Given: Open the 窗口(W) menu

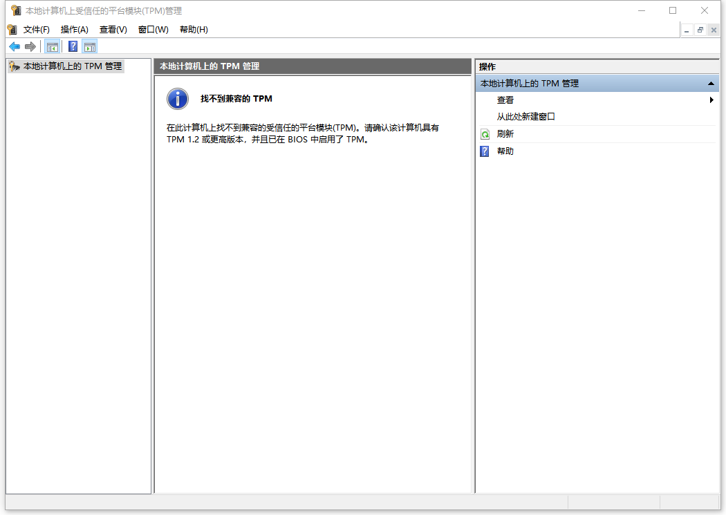Looking at the screenshot, I should pos(153,30).
